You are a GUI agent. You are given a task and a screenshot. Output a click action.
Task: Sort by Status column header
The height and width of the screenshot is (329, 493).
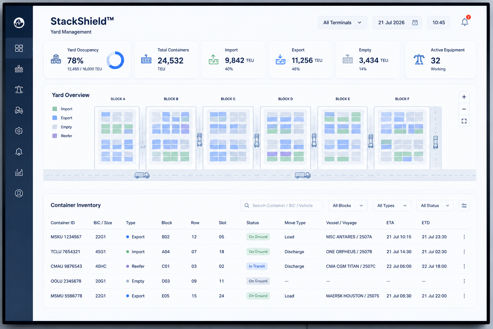(x=252, y=223)
